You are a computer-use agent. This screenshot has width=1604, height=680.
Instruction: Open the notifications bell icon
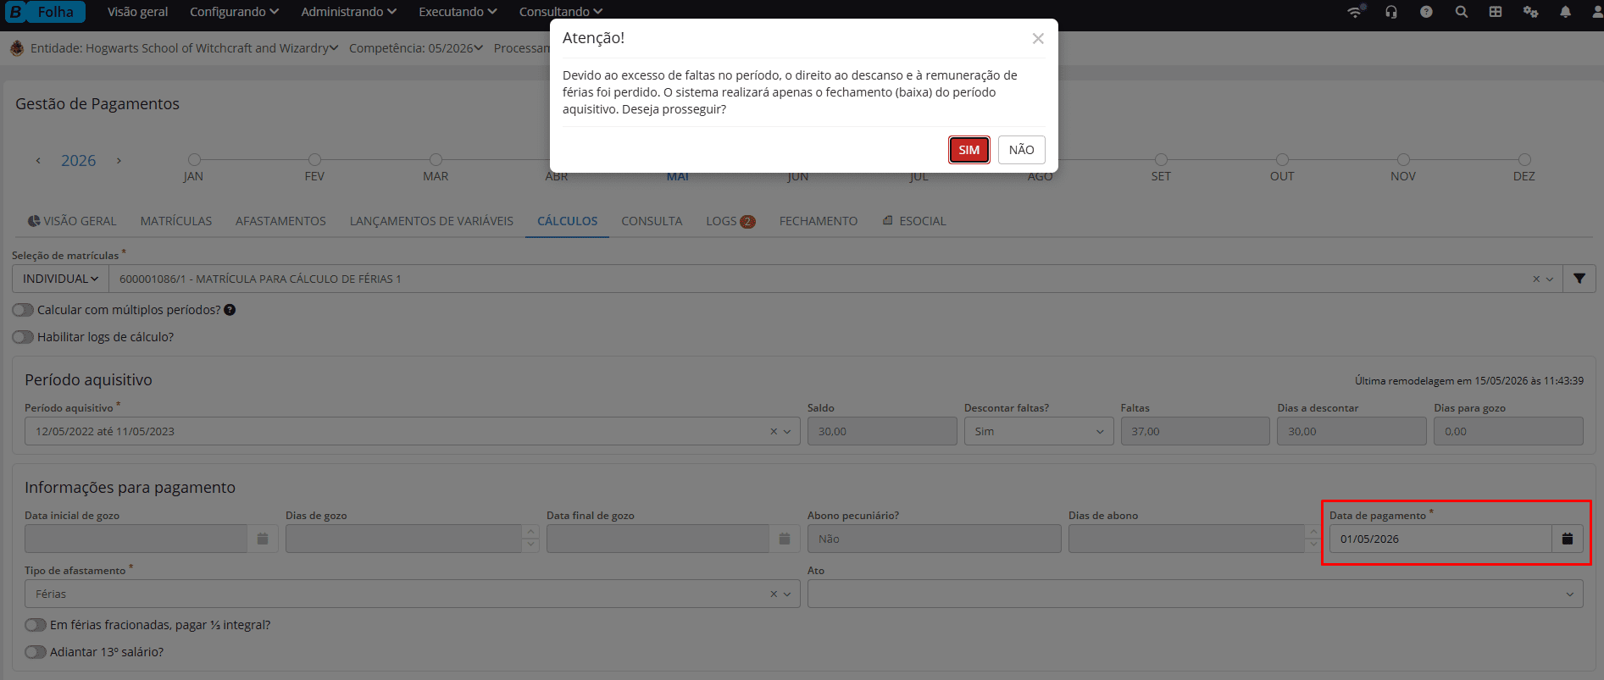tap(1565, 12)
